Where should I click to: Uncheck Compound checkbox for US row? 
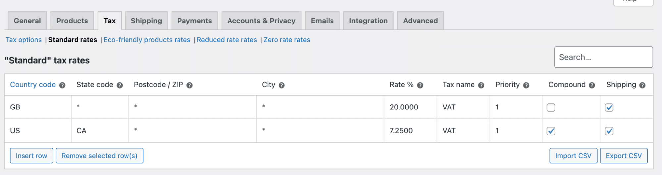point(551,131)
